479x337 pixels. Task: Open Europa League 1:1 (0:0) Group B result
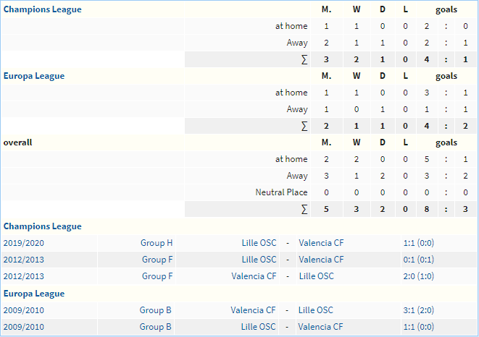click(x=419, y=327)
